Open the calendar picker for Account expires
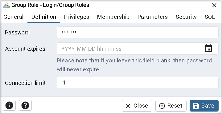This screenshot has height=114, width=222. pyautogui.click(x=208, y=48)
